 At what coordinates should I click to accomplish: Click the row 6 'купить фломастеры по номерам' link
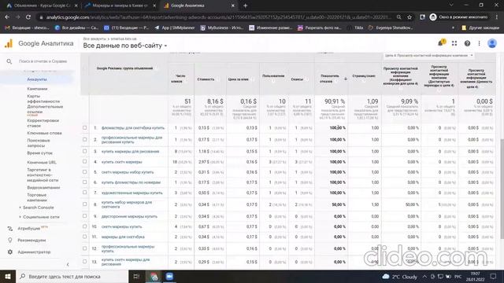click(131, 182)
